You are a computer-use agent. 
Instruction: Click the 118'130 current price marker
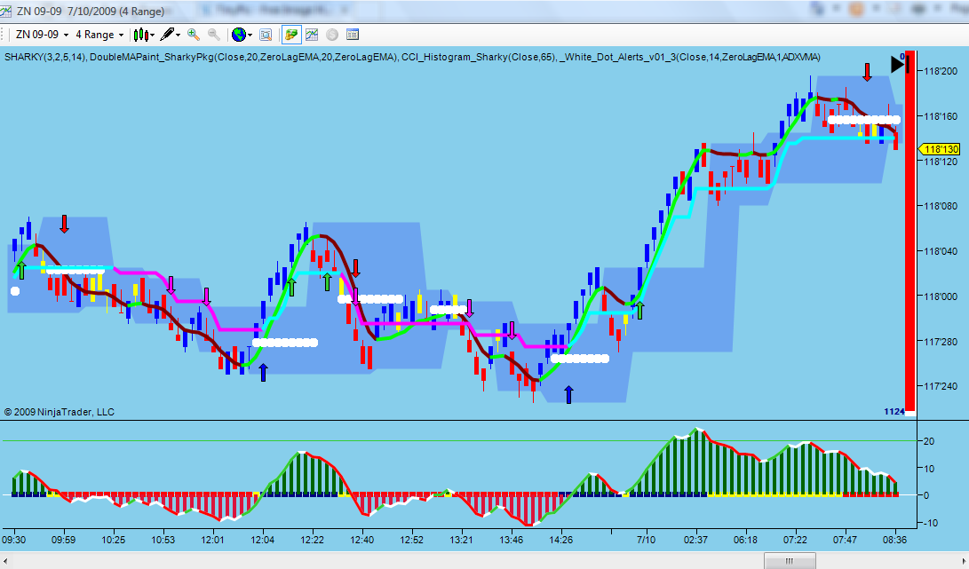(940, 149)
